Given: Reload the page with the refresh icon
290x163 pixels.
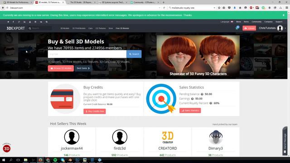Looking at the screenshot, I should tap(164, 8).
